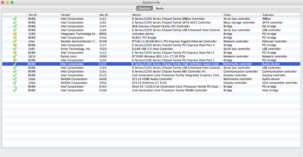Click checkmark icon for Realtek Ethernet Controller row

point(15,41)
